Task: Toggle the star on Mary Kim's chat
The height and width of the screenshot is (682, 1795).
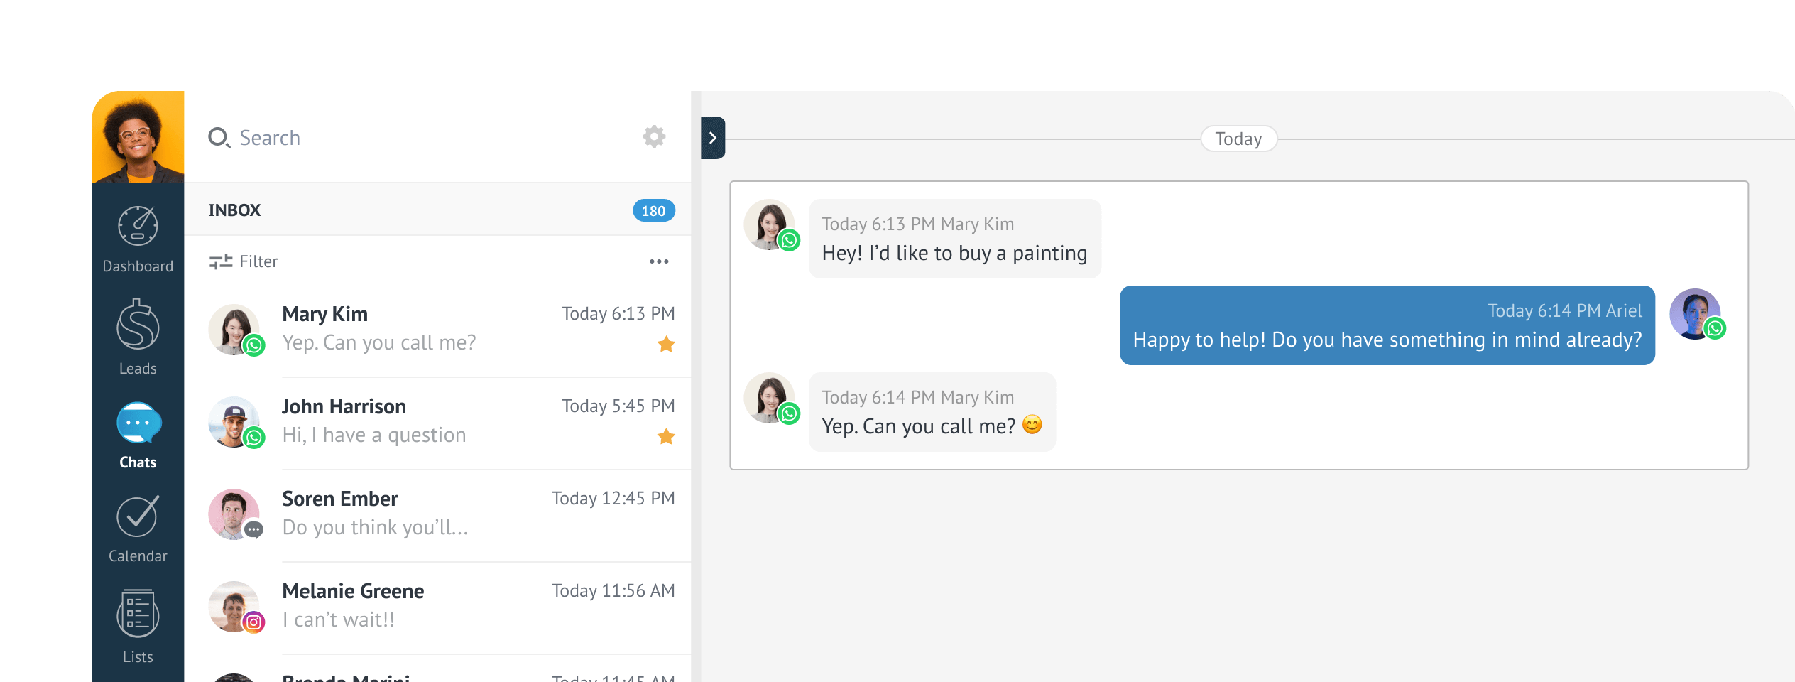Action: [665, 345]
